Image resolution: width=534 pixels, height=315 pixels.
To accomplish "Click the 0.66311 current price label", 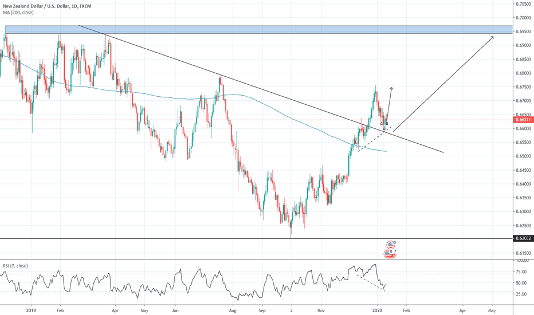I will pos(523,120).
